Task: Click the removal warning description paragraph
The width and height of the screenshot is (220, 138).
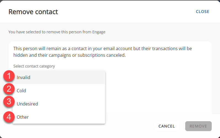Action: coord(102,52)
